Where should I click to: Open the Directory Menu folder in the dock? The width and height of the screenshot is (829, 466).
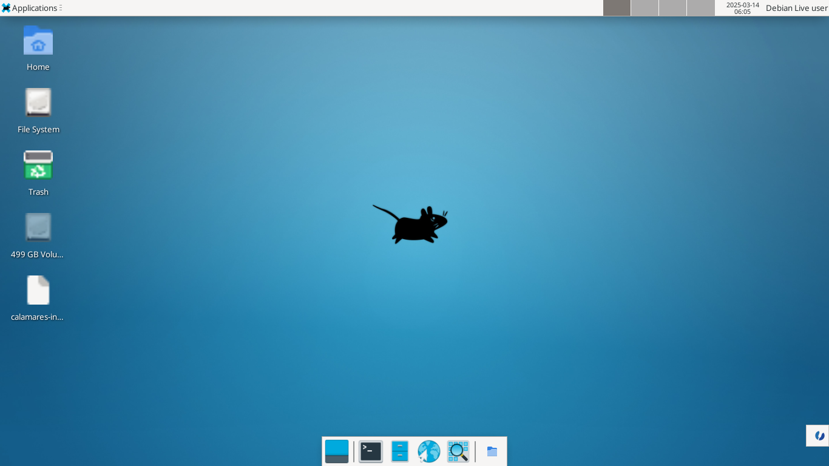click(x=492, y=451)
